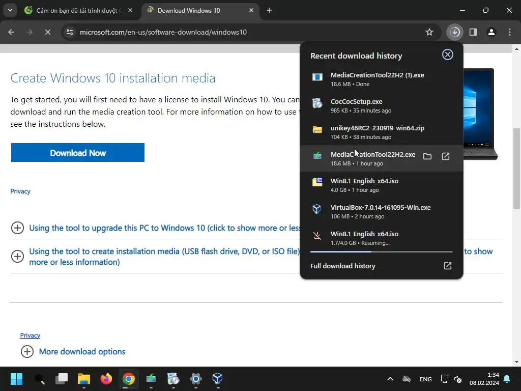Open CocCocSetup.exe download entry
Screen dimensions: 521x391
382,105
